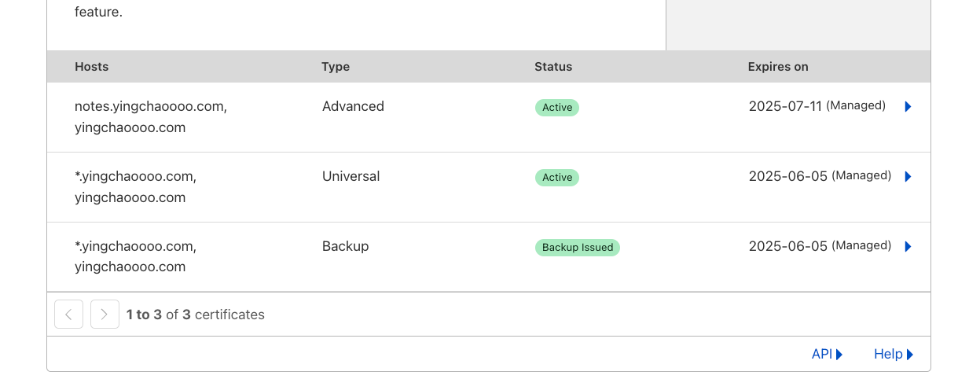Go to next certificates page

(x=105, y=315)
